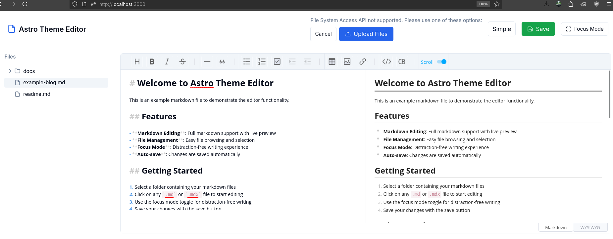The width and height of the screenshot is (613, 239).
Task: Apply strikethrough formatting
Action: click(x=182, y=61)
